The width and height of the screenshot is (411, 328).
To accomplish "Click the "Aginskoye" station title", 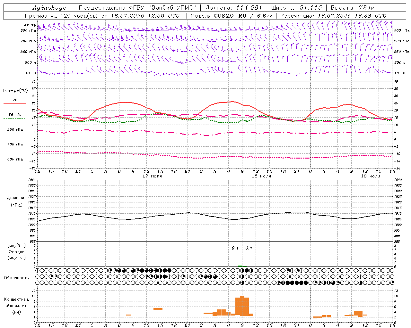I will click(49, 8).
